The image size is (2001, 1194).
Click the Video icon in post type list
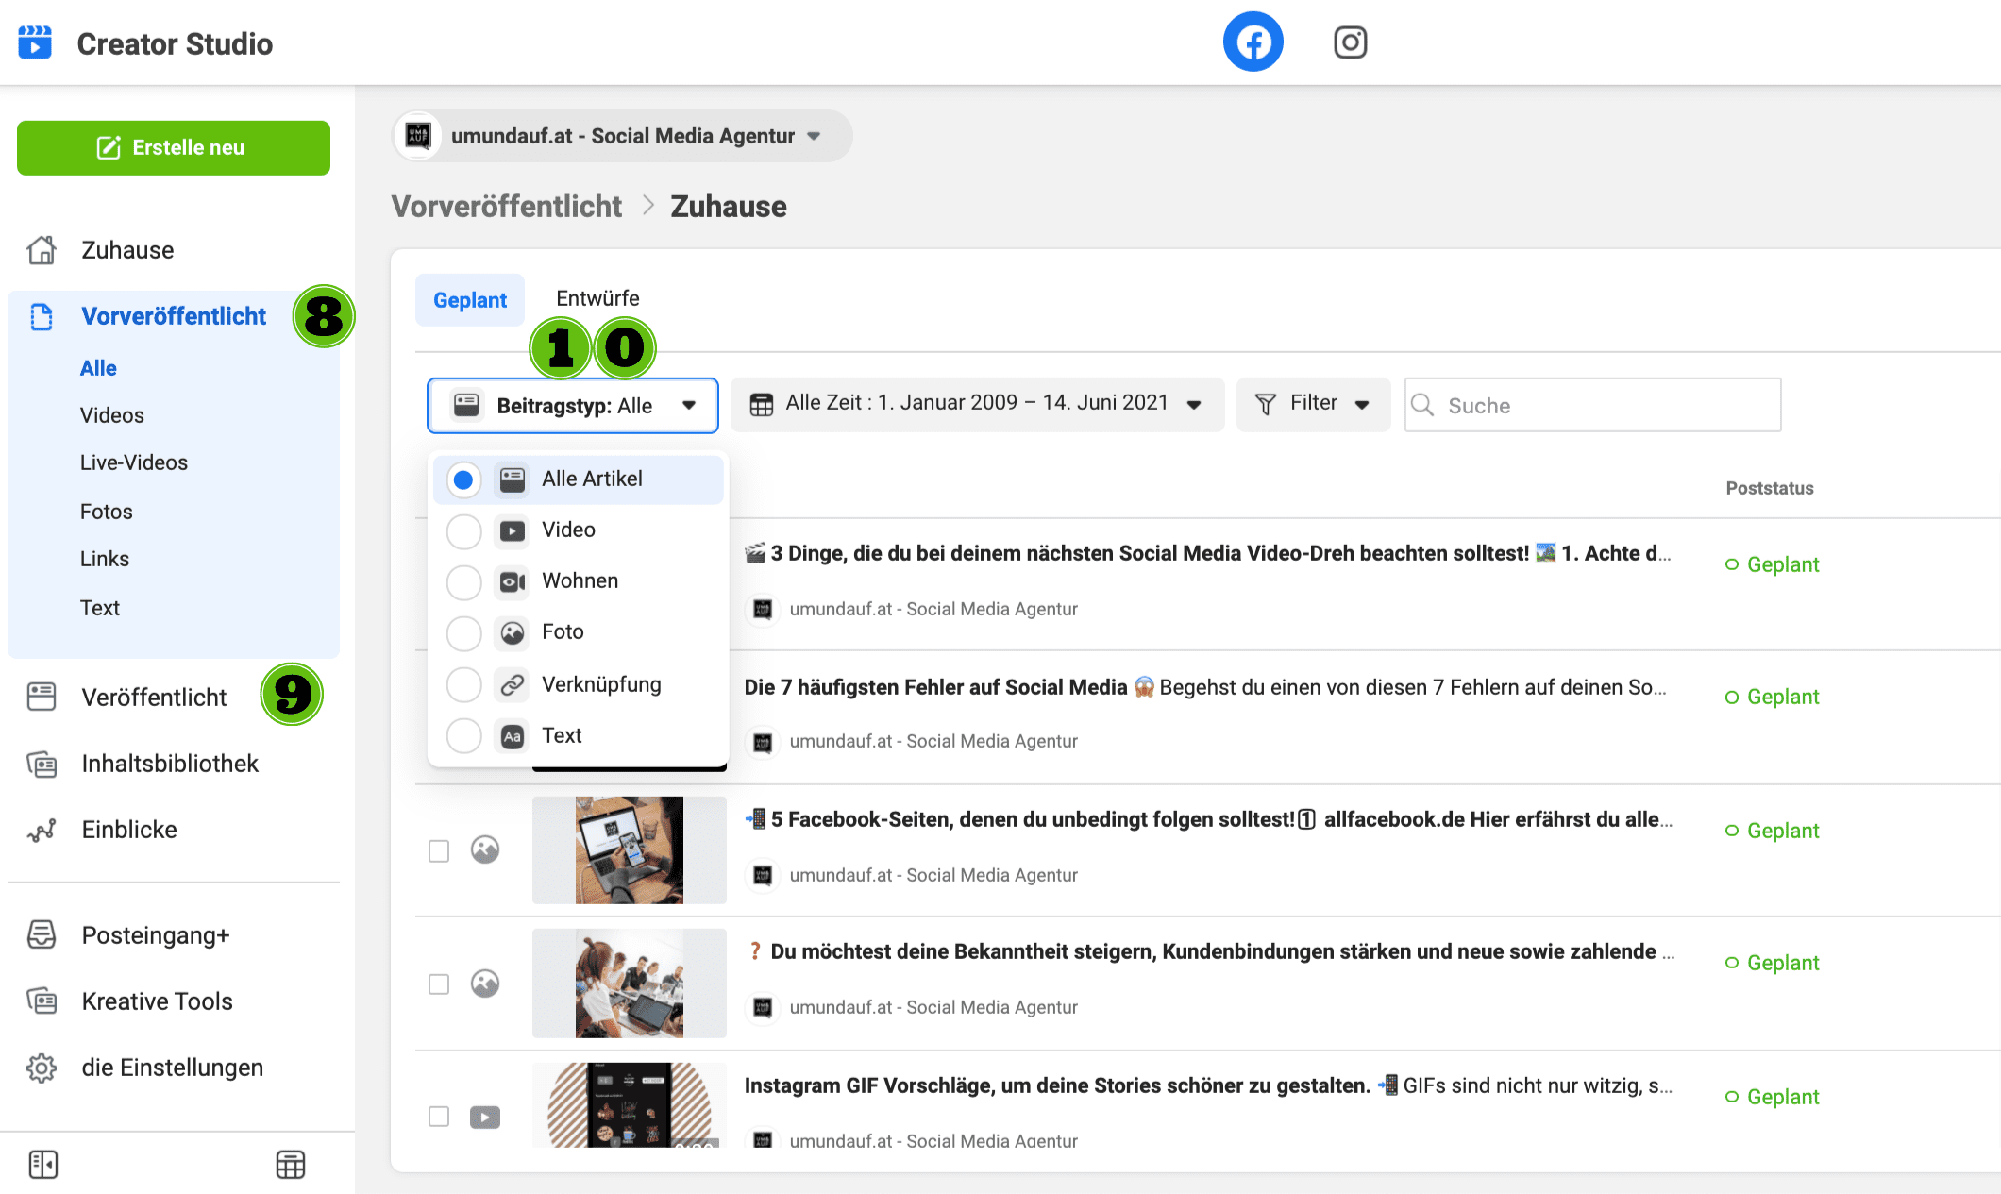513,530
